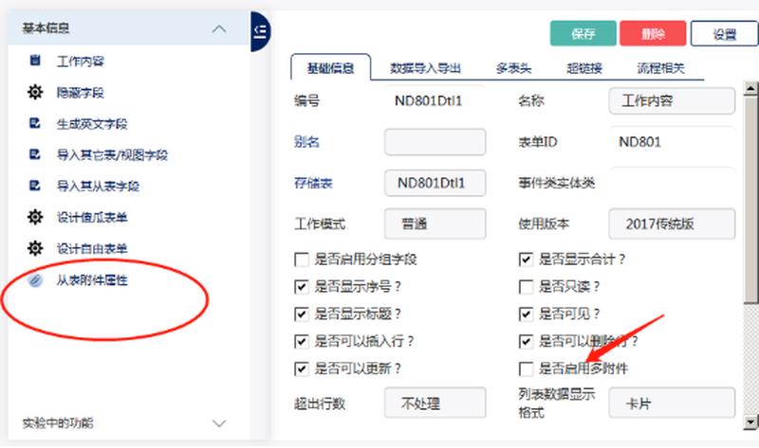Toggle 是否可以删除行 checkbox

tap(526, 342)
